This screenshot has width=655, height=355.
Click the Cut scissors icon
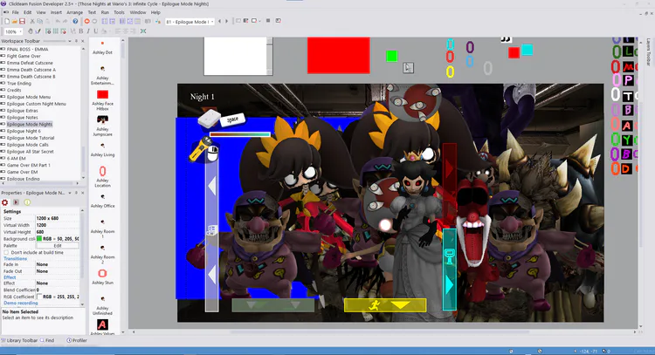pos(32,21)
